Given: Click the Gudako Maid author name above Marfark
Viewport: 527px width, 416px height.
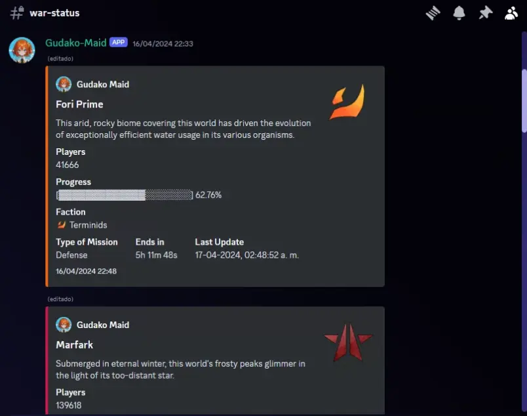Looking at the screenshot, I should point(103,325).
